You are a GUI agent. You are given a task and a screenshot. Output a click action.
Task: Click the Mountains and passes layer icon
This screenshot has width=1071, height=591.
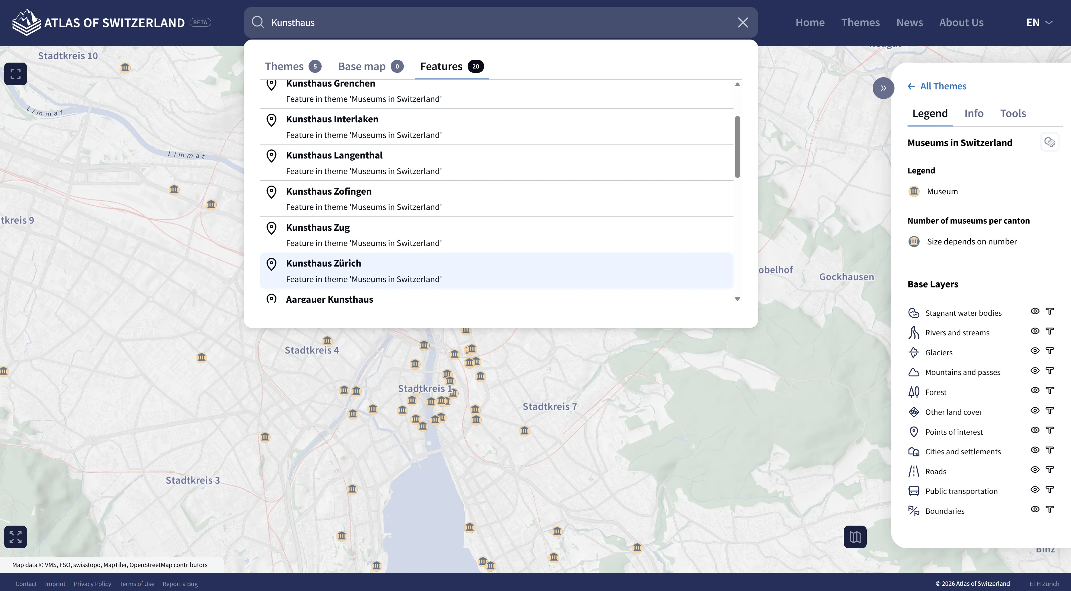pos(913,372)
